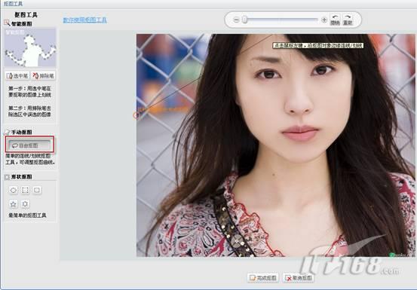Undo last step with 撤销
417x290 pixels.
click(335, 20)
